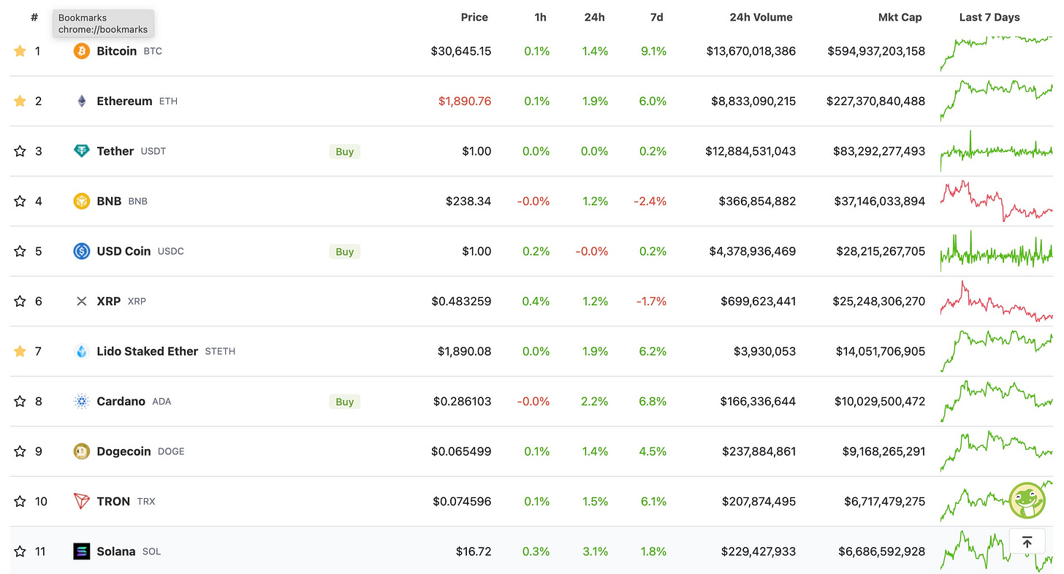The height and width of the screenshot is (574, 1064).
Task: Click the Dogecoin logo
Action: pos(82,451)
